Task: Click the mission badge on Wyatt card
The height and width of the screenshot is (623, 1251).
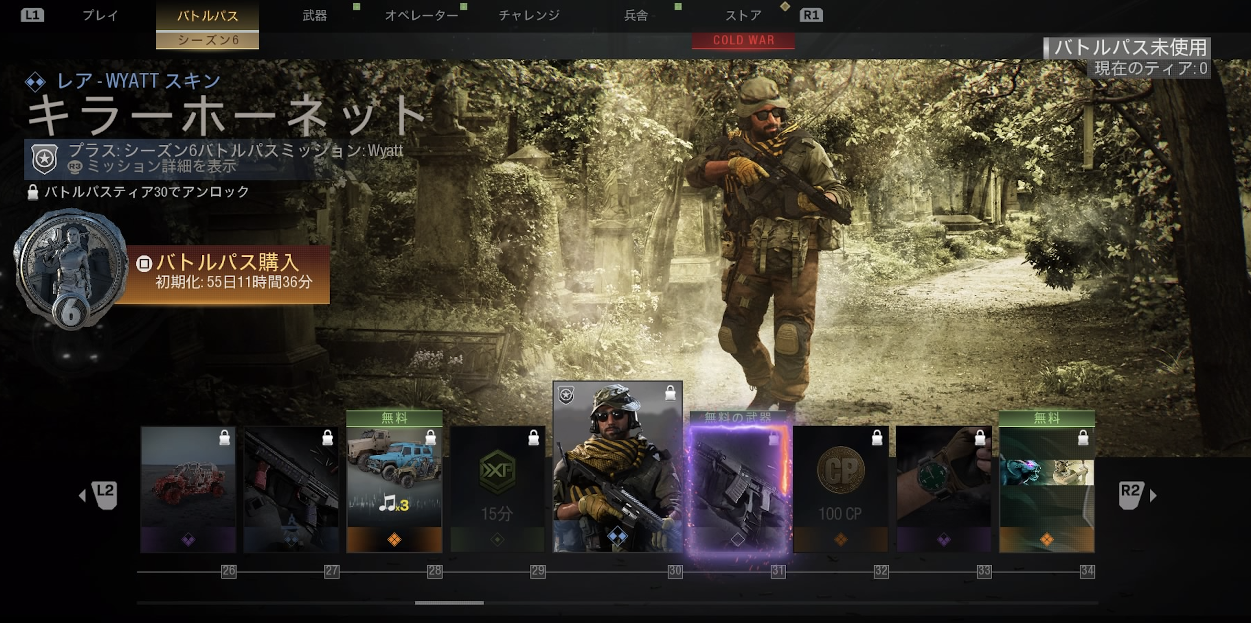Action: tap(566, 395)
